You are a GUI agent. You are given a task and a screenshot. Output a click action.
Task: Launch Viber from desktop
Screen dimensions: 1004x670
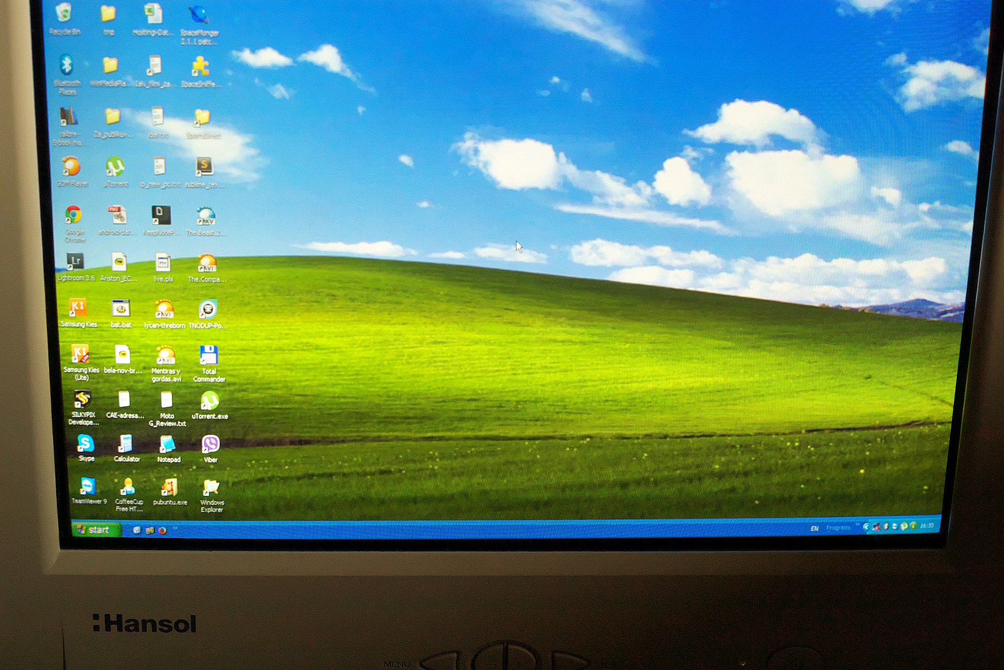211,449
